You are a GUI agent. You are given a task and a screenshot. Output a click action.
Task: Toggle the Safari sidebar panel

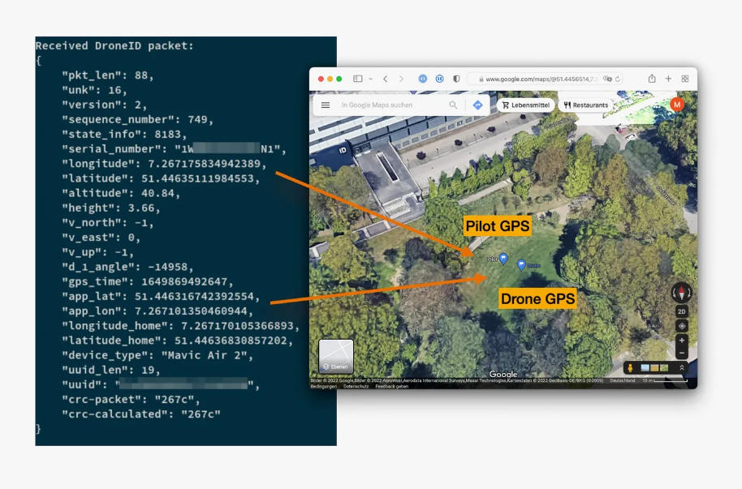[357, 79]
